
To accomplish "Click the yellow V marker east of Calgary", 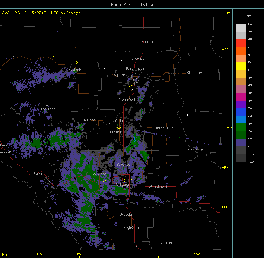I will pos(131,179).
